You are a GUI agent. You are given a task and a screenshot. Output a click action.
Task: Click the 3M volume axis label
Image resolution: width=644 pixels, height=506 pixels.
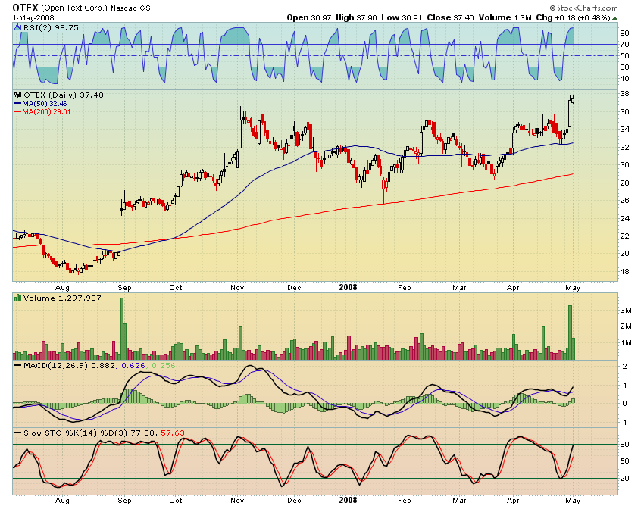click(x=626, y=310)
